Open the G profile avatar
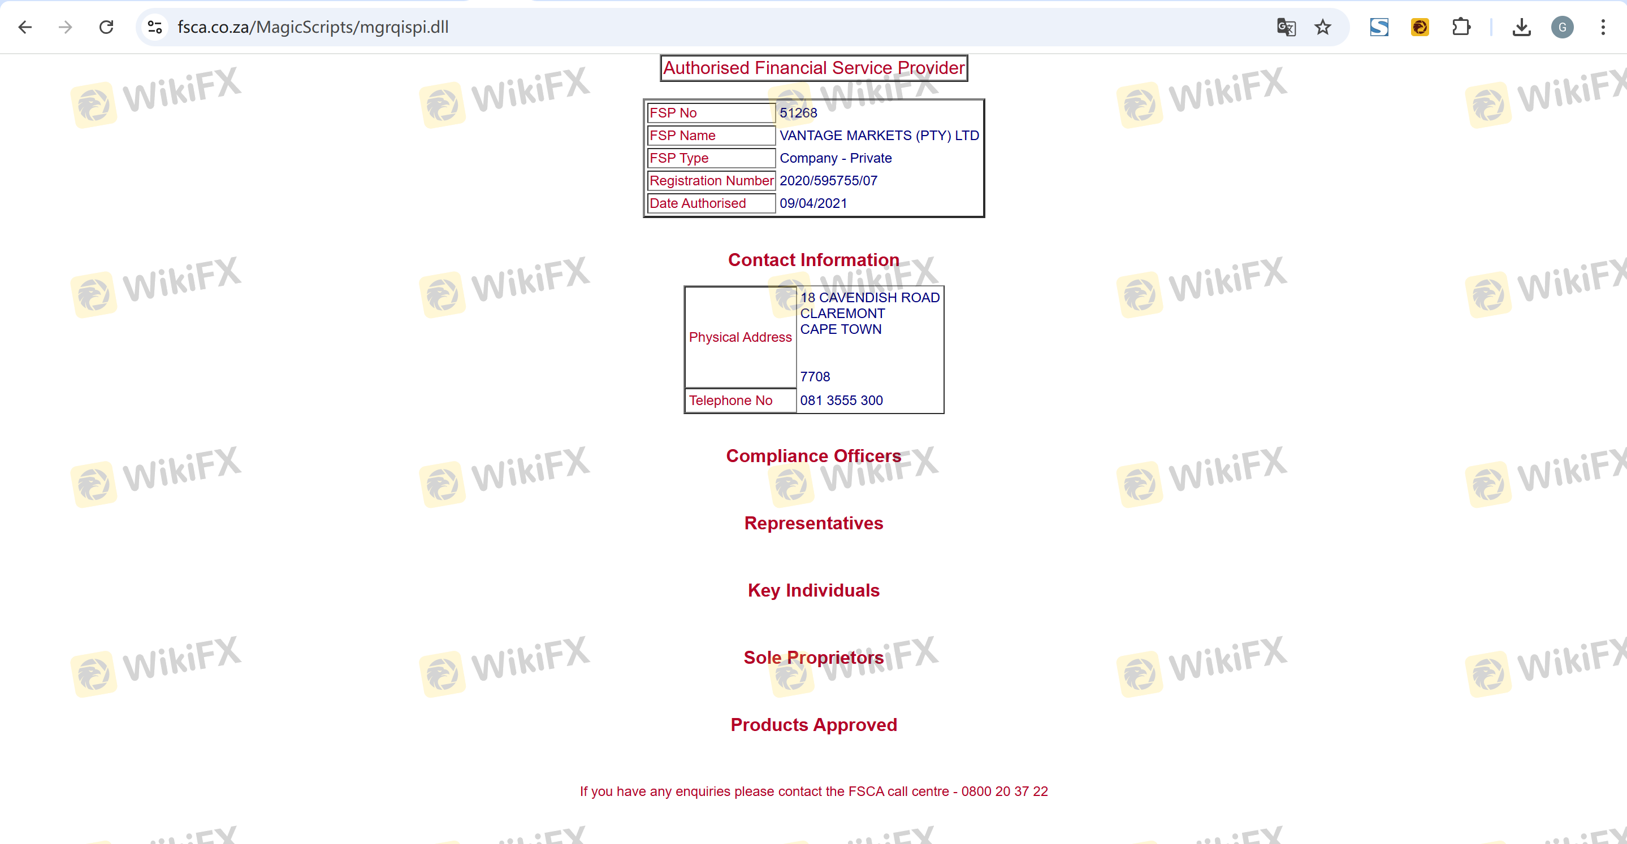This screenshot has width=1627, height=844. pos(1562,27)
